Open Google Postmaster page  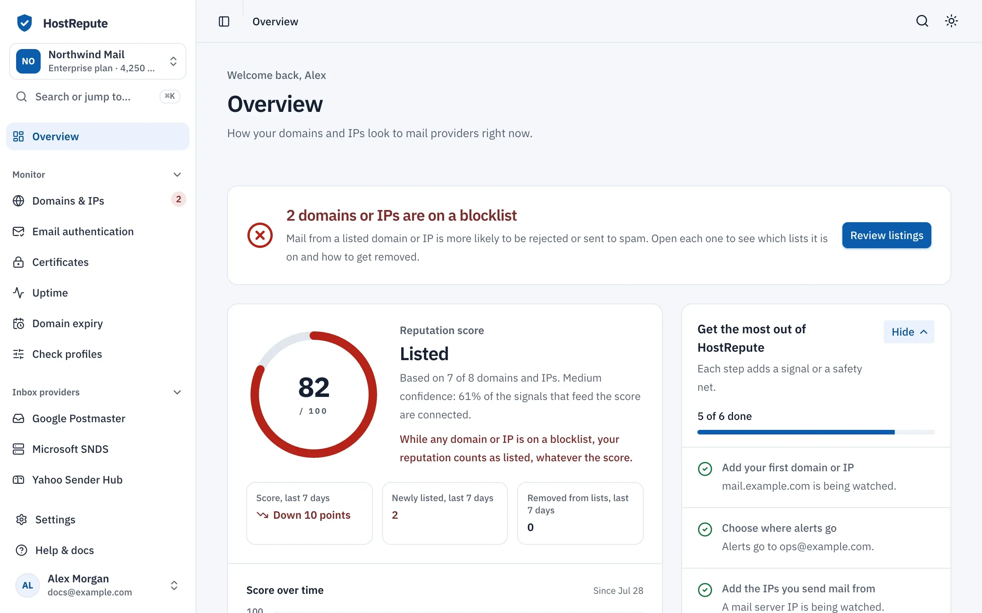(97, 418)
